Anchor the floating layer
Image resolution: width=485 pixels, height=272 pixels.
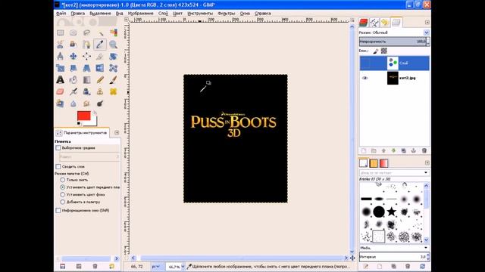[x=414, y=150]
